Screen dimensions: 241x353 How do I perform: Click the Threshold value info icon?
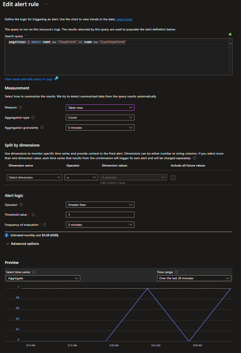click(x=33, y=215)
